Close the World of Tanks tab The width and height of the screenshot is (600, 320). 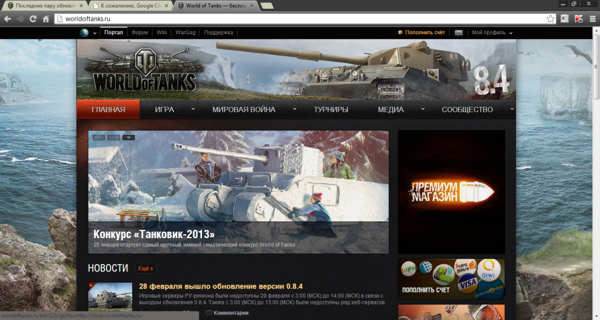tap(251, 5)
